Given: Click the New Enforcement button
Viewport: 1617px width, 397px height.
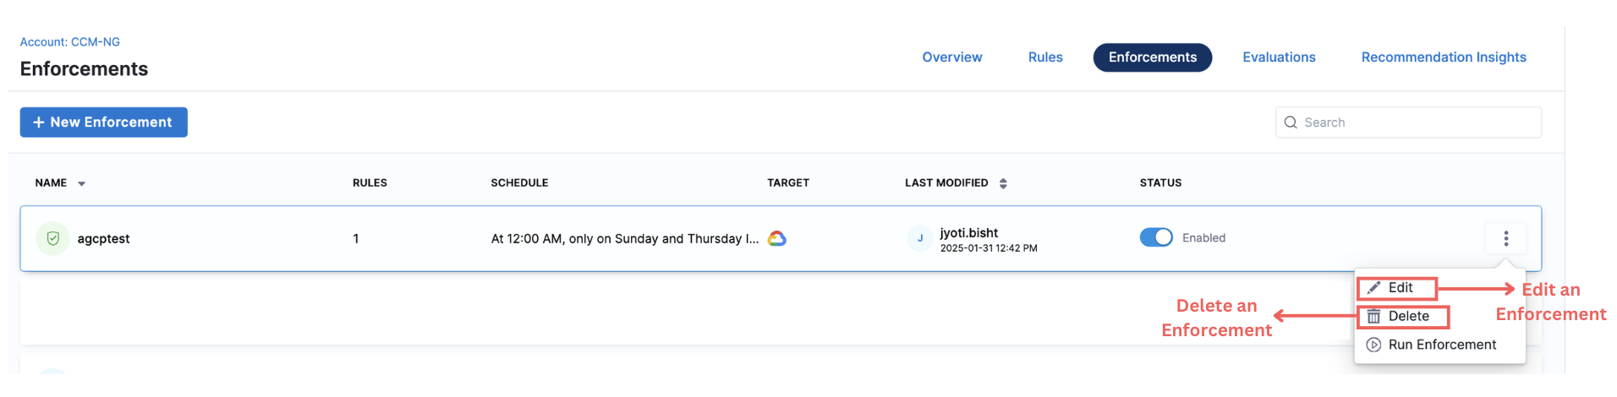Looking at the screenshot, I should pyautogui.click(x=103, y=122).
